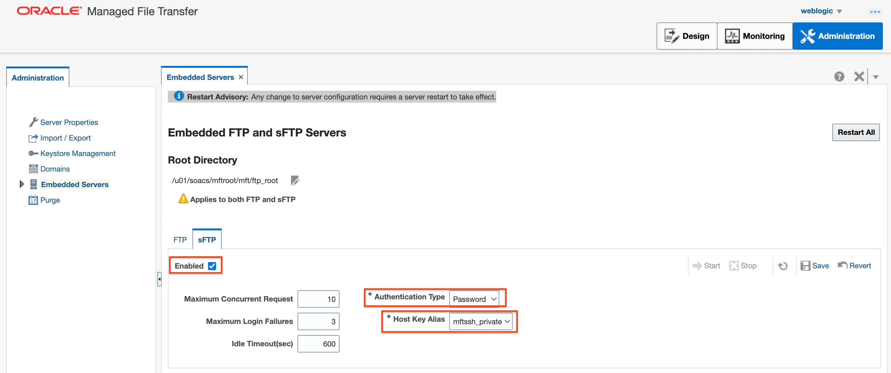Click the root directory path text

225,181
